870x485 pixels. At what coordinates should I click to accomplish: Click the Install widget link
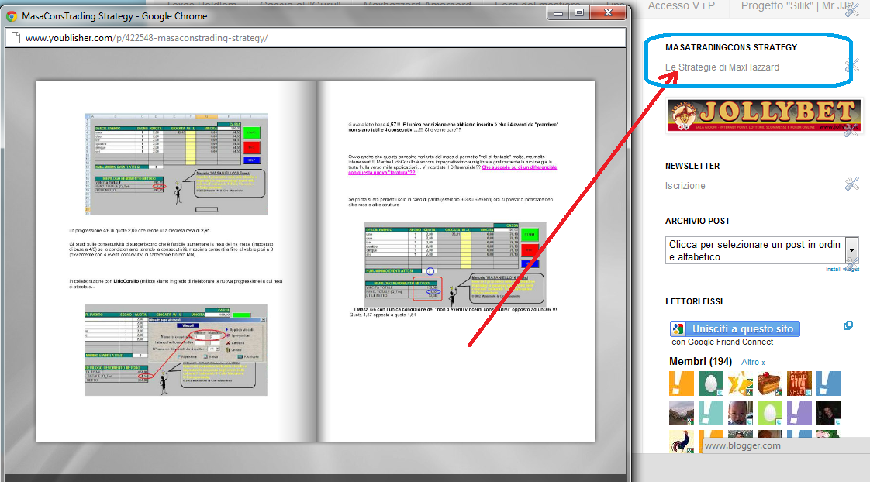pyautogui.click(x=842, y=270)
